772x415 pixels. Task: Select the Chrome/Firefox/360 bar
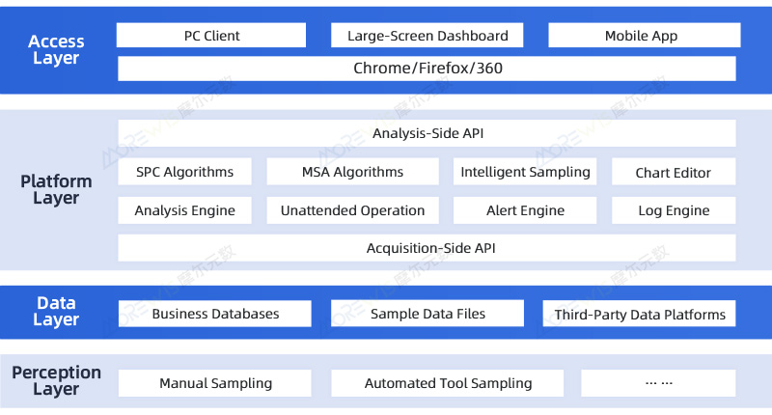427,69
